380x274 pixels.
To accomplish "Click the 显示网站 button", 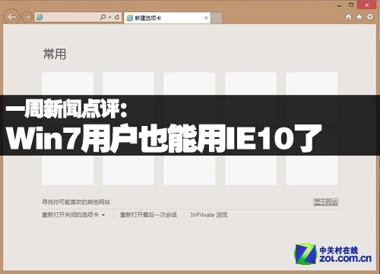I will pos(325,202).
